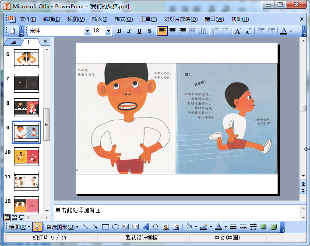Increase the font size
Viewport: 310px width, 246px height.
(x=238, y=31)
